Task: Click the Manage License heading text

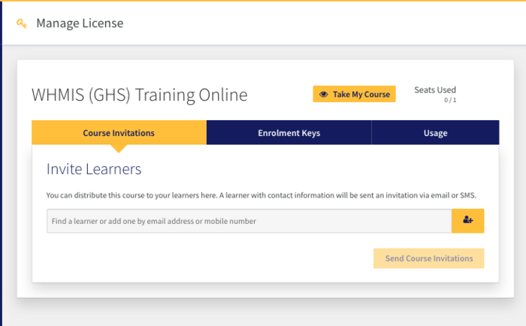Action: coord(80,23)
